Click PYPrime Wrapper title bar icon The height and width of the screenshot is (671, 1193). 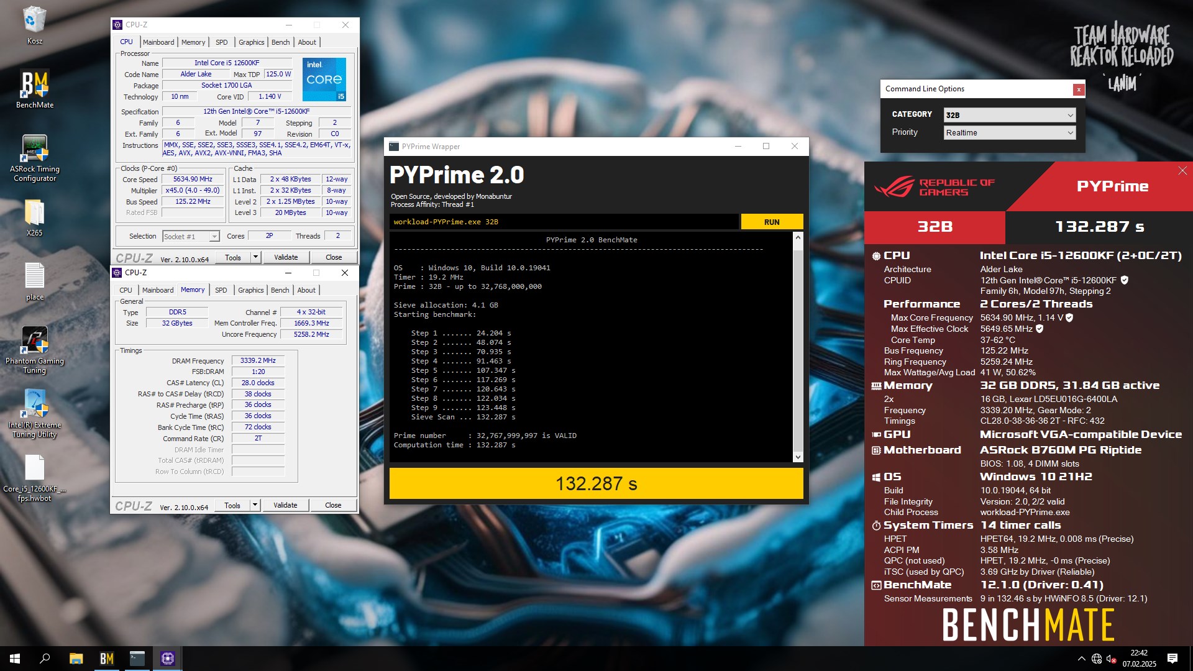coord(394,147)
